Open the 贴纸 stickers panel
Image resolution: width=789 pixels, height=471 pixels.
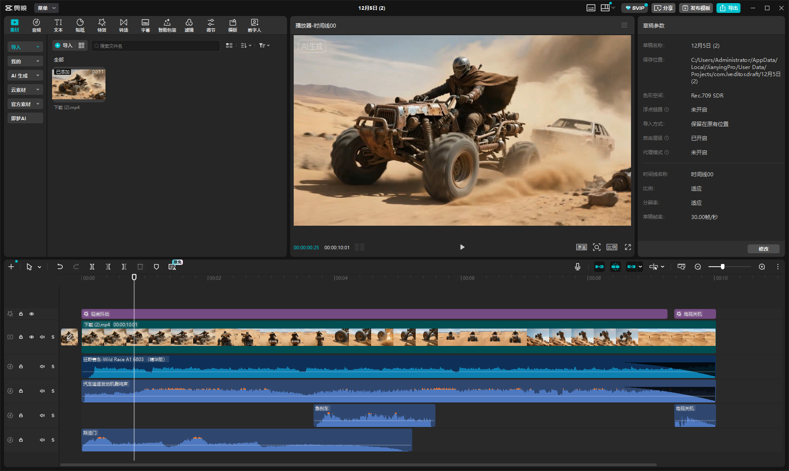80,25
